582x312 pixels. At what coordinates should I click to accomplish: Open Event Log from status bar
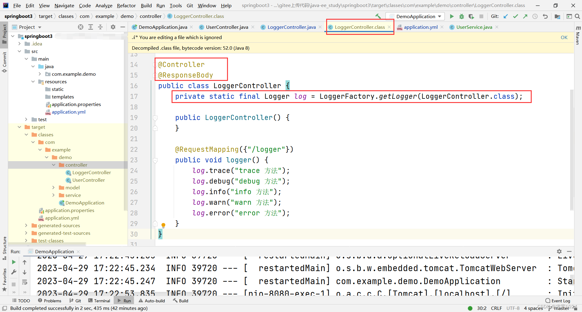click(558, 300)
